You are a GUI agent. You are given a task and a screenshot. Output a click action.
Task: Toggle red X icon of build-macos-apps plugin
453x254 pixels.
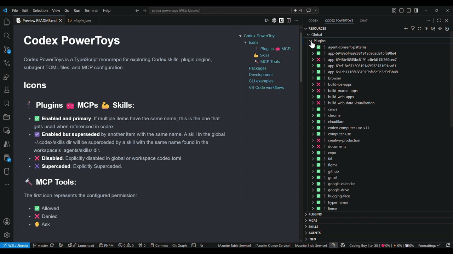click(319, 91)
